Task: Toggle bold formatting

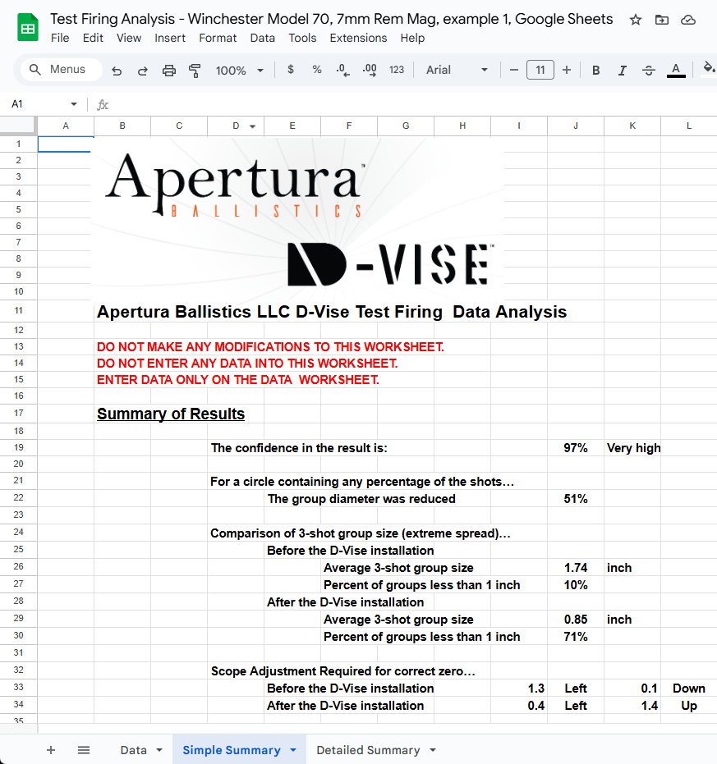Action: point(595,70)
